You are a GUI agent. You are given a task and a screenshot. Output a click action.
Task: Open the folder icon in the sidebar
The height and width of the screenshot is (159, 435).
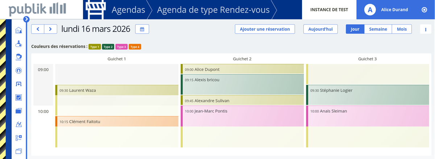[x=19, y=111]
